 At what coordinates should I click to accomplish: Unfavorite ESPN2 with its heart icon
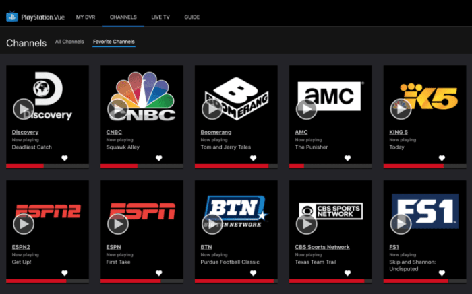pos(65,273)
